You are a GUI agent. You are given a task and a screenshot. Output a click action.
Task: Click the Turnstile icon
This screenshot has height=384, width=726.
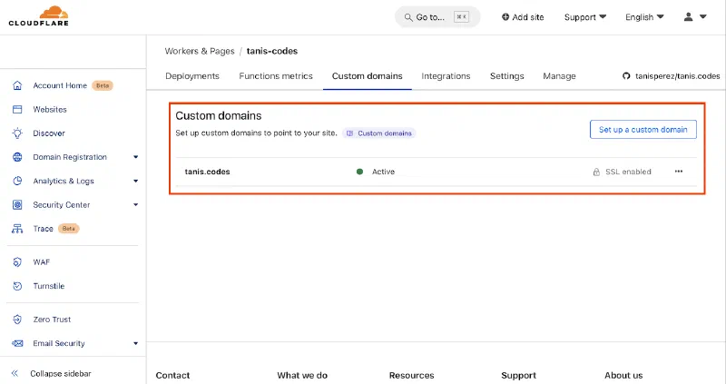[x=17, y=286]
